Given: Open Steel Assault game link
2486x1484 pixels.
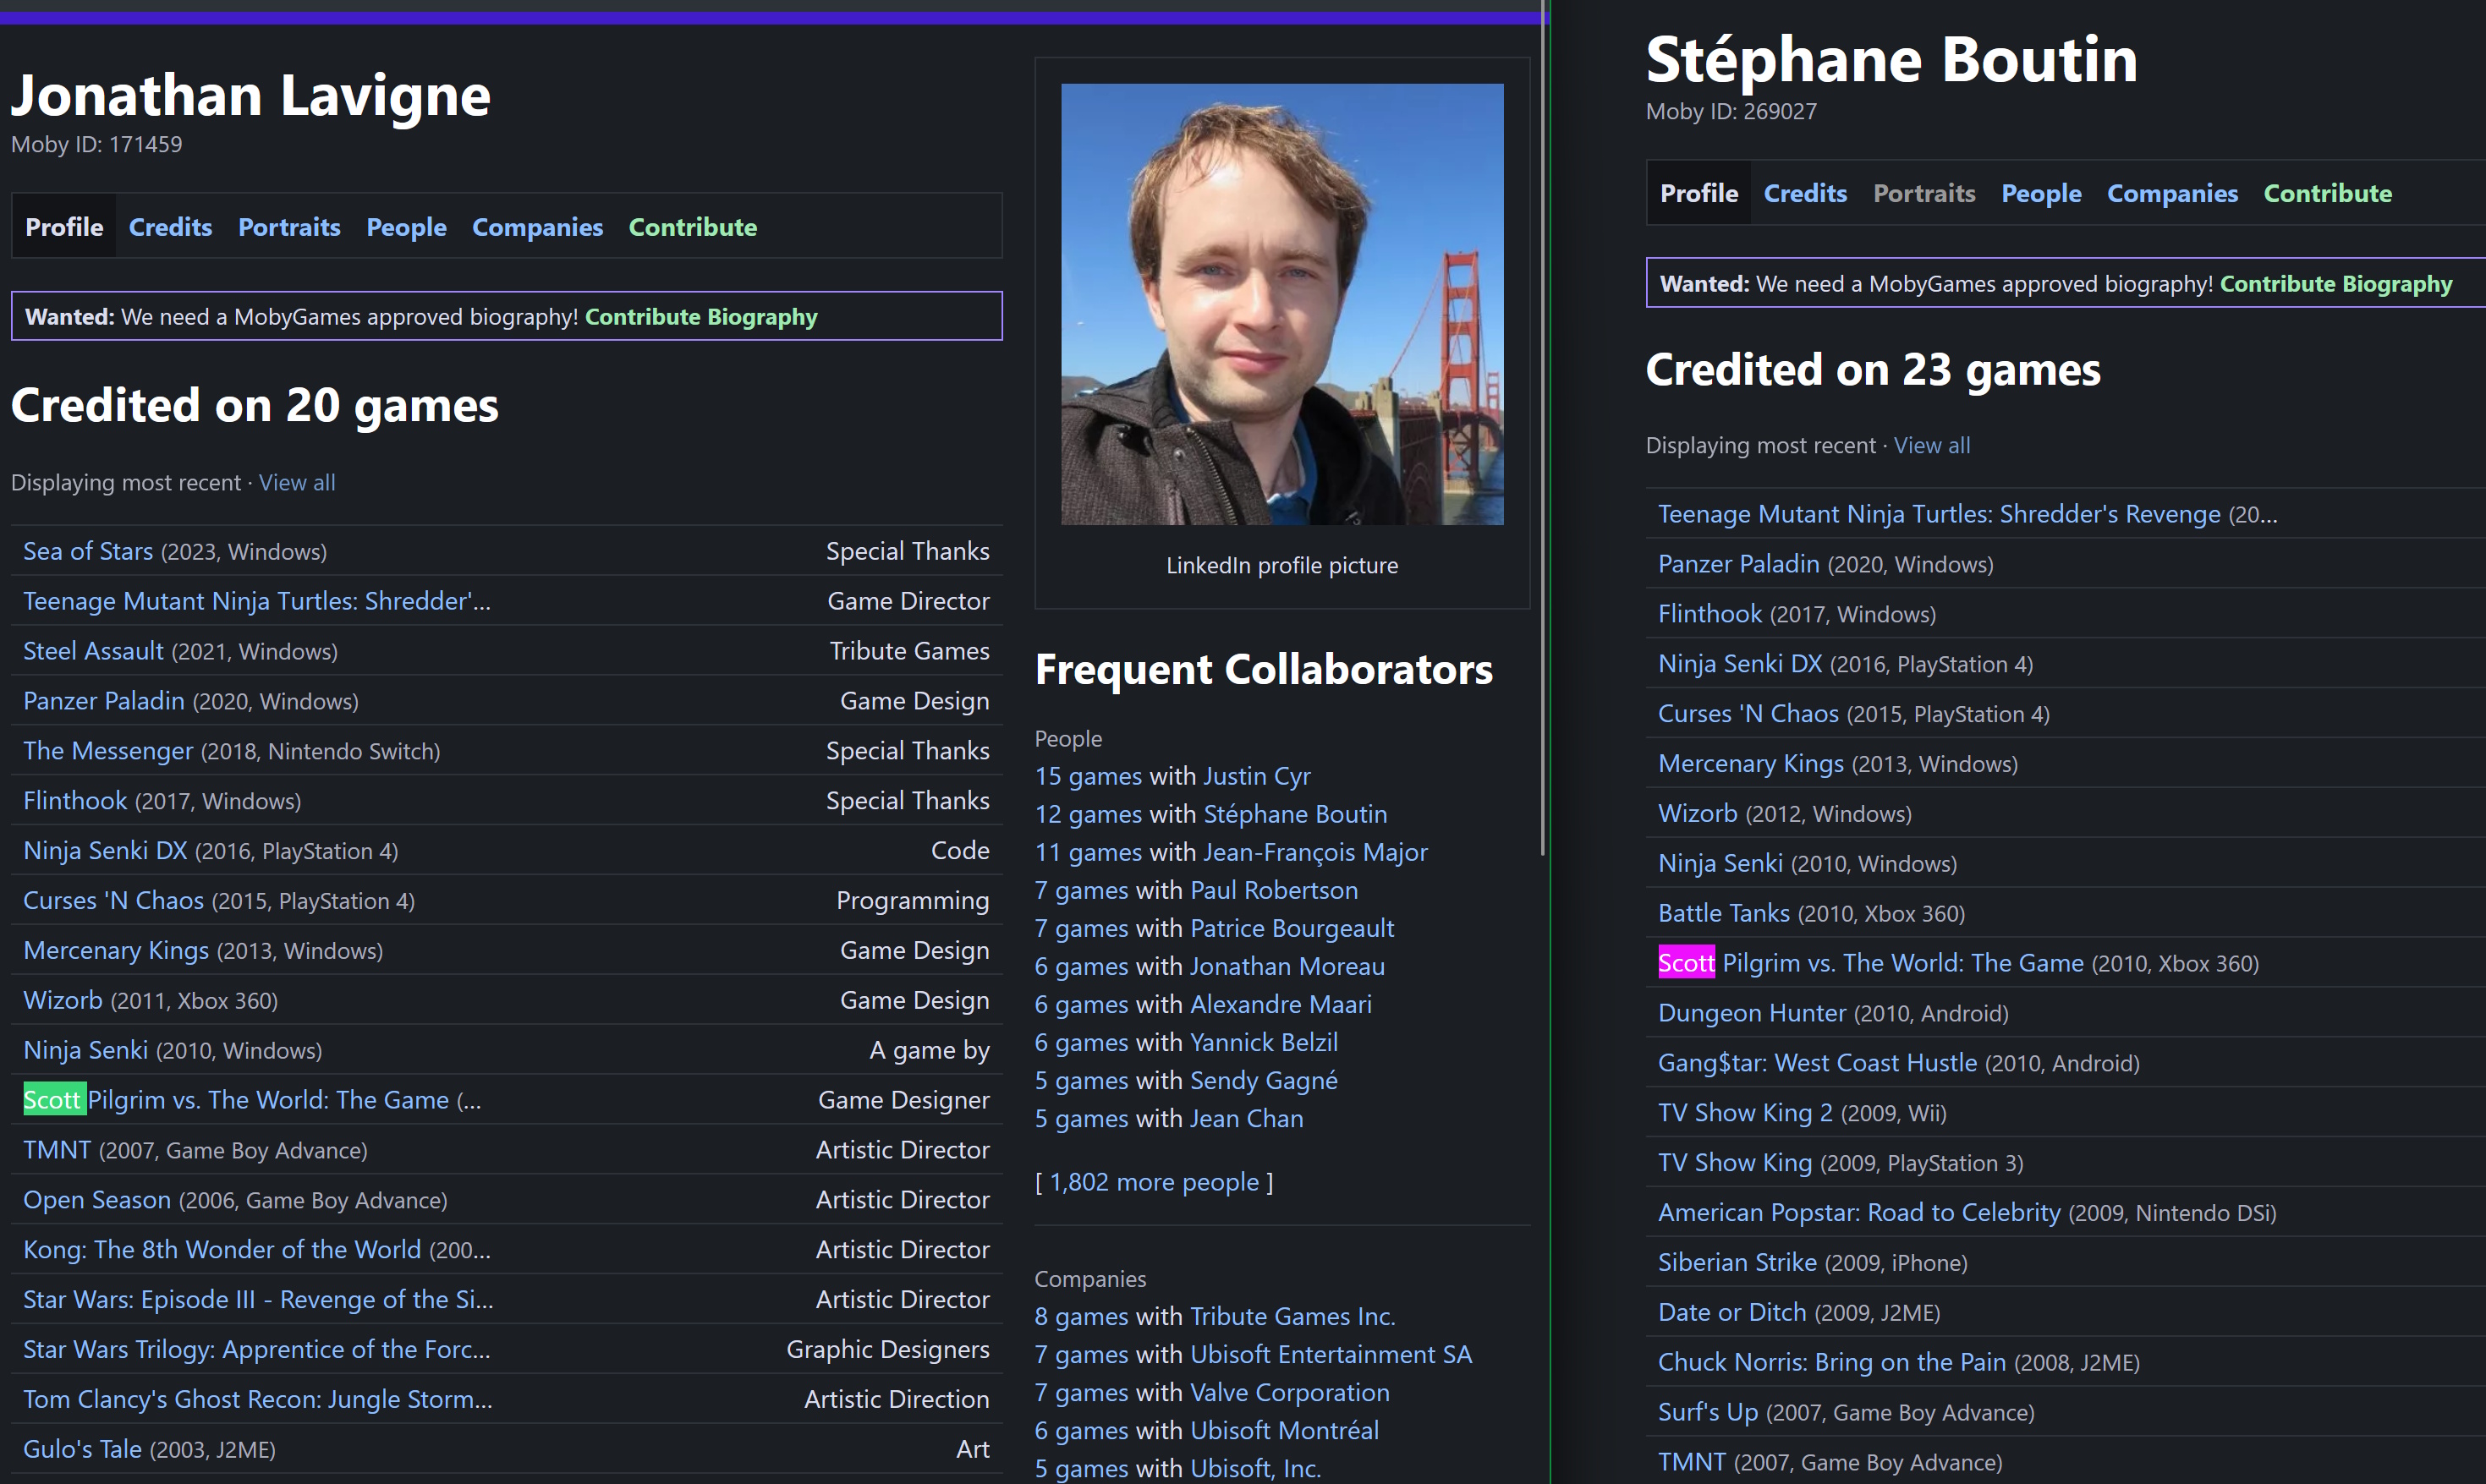Looking at the screenshot, I should click(93, 651).
